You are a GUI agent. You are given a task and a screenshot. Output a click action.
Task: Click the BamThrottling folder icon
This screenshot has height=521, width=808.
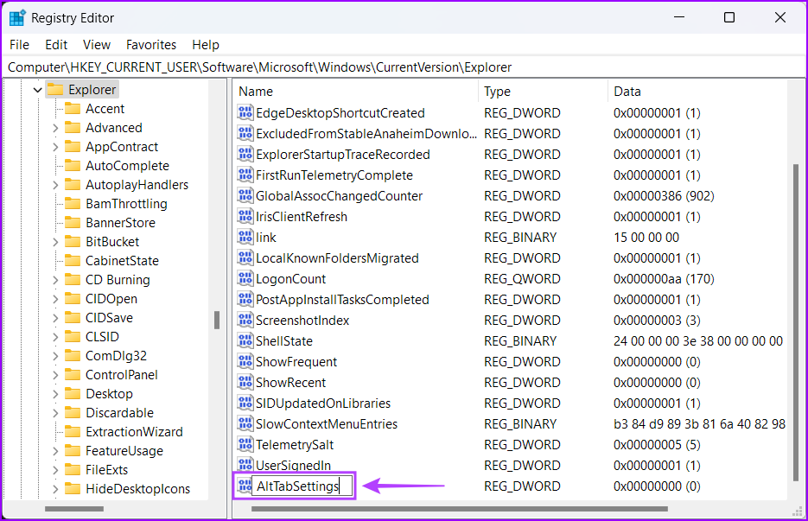click(x=73, y=204)
